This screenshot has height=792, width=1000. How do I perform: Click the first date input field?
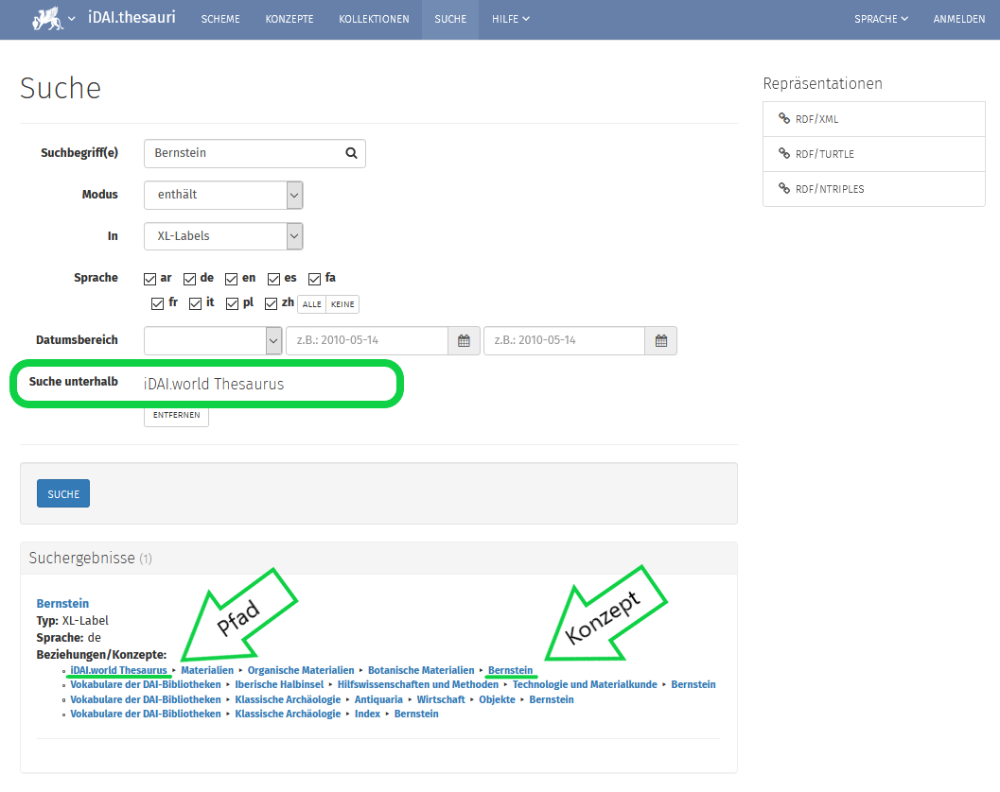367,341
